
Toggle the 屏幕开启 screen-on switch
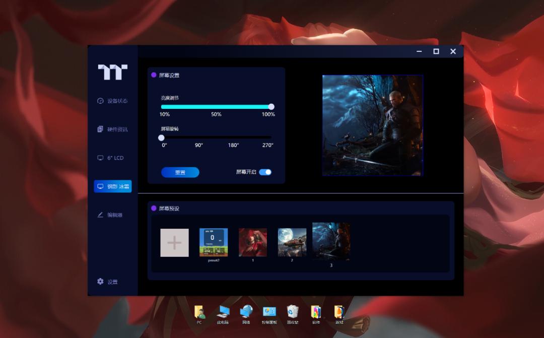tap(265, 172)
